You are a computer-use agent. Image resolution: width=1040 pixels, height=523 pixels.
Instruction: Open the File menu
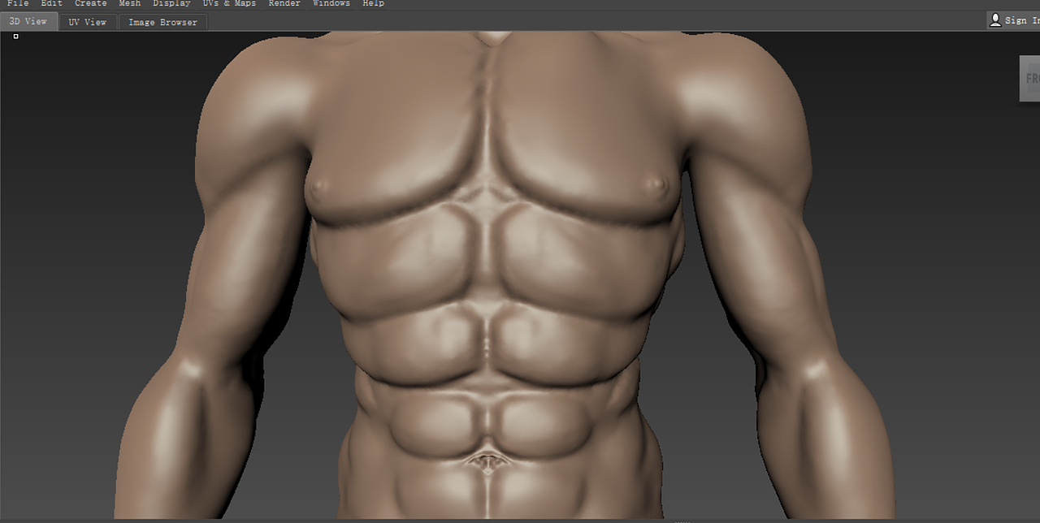17,3
